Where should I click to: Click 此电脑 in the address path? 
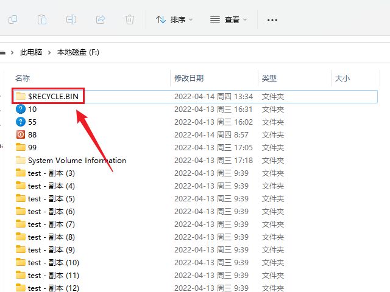point(31,52)
